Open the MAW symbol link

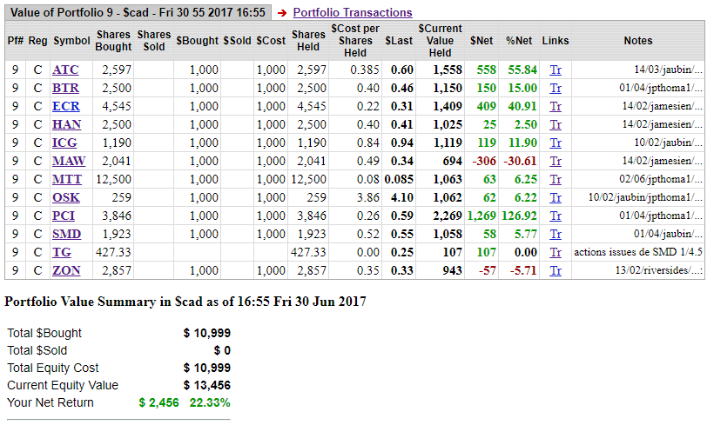coord(69,161)
